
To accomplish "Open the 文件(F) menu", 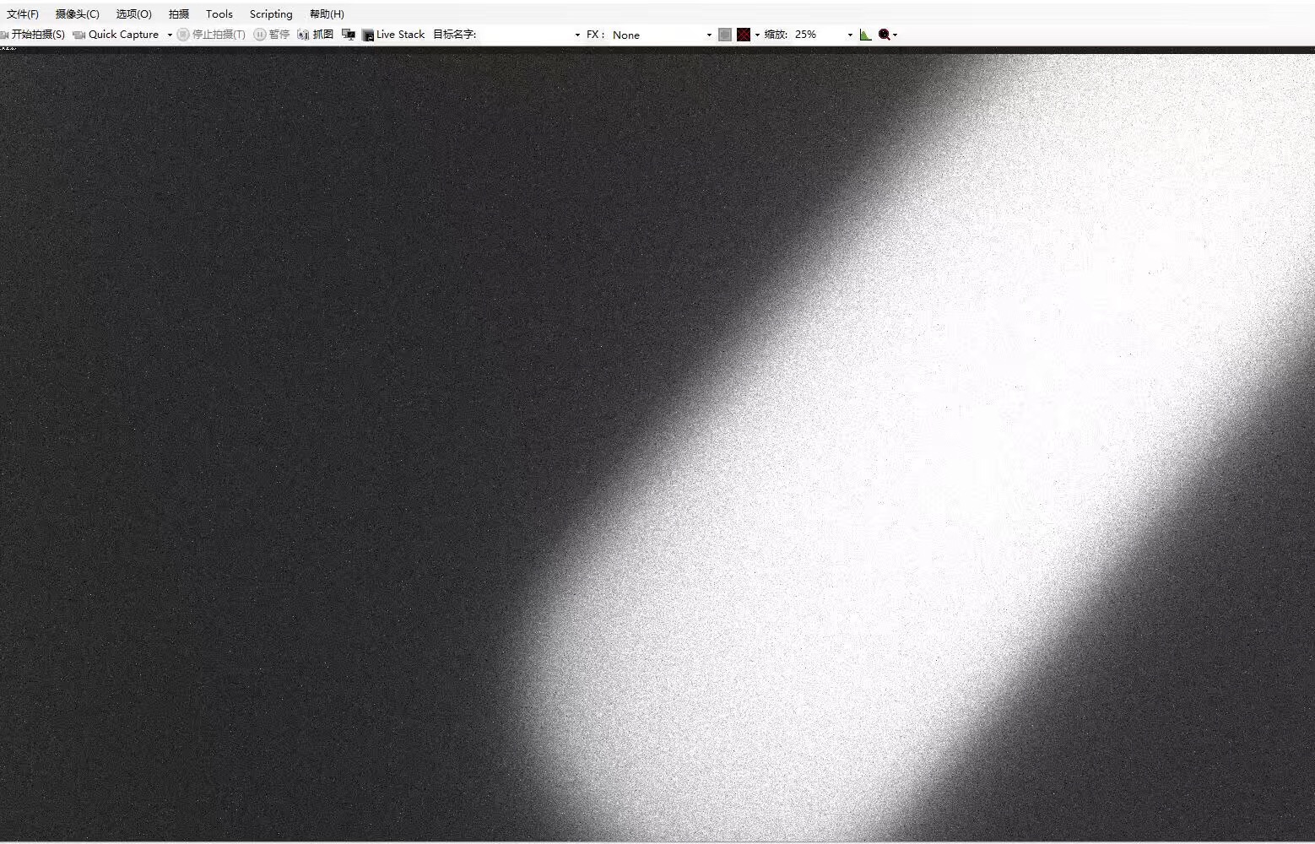I will click(x=23, y=14).
